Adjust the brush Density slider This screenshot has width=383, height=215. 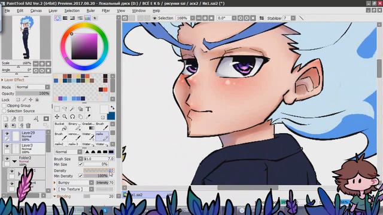99,170
